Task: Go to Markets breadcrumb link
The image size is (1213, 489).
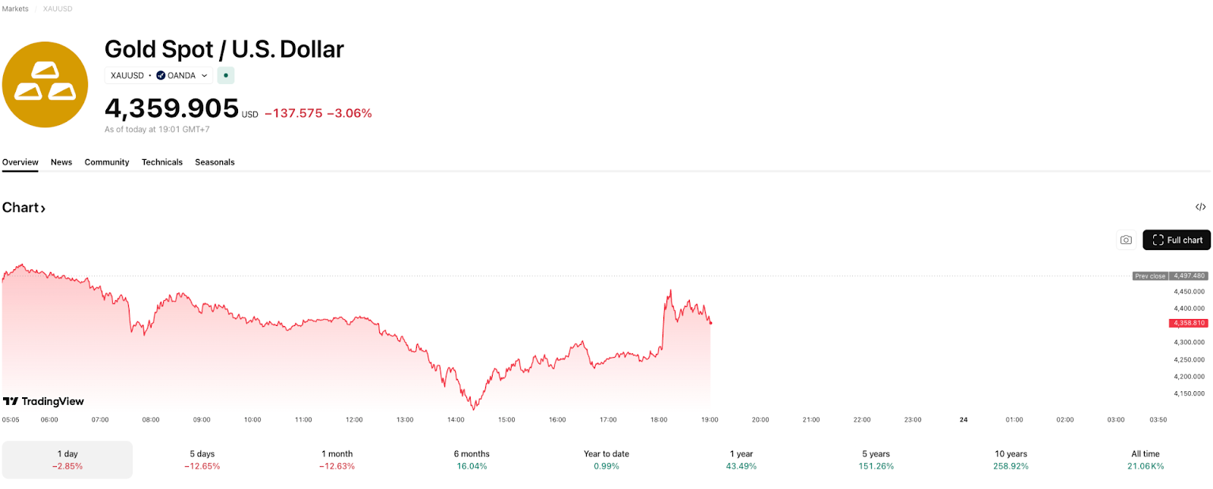Action: click(x=15, y=9)
